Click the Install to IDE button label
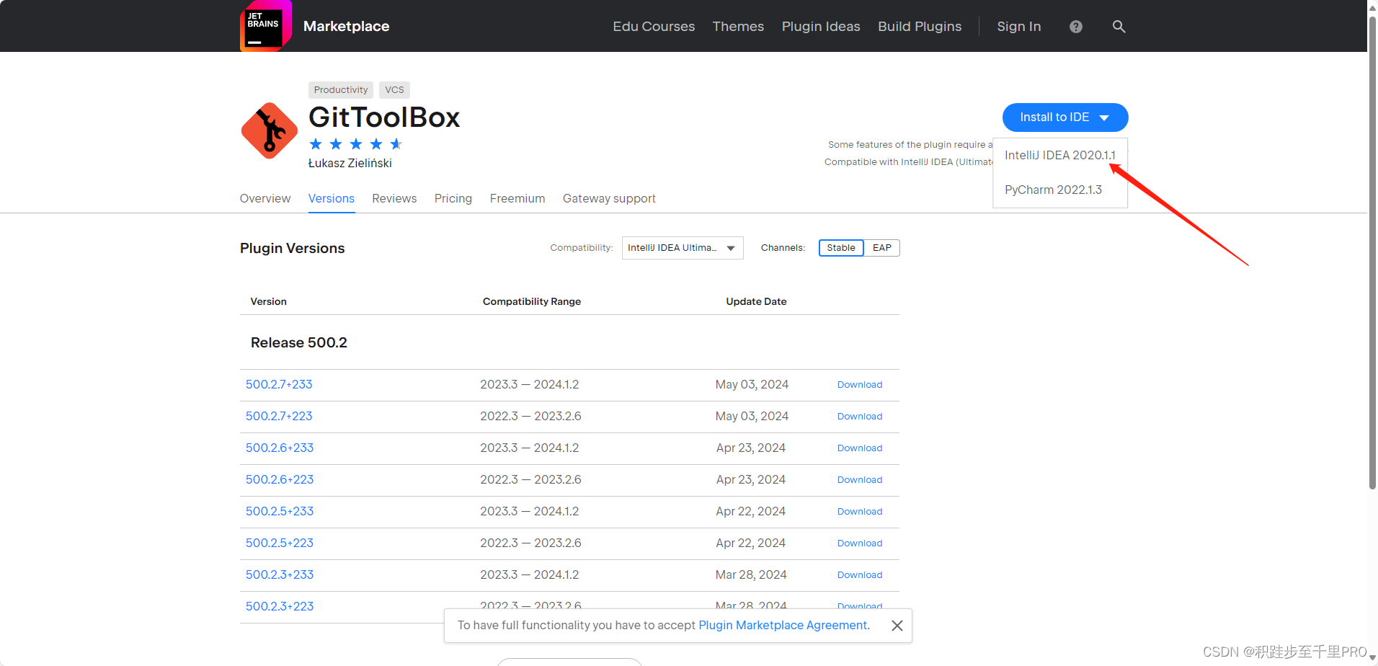1378x666 pixels. 1054,117
